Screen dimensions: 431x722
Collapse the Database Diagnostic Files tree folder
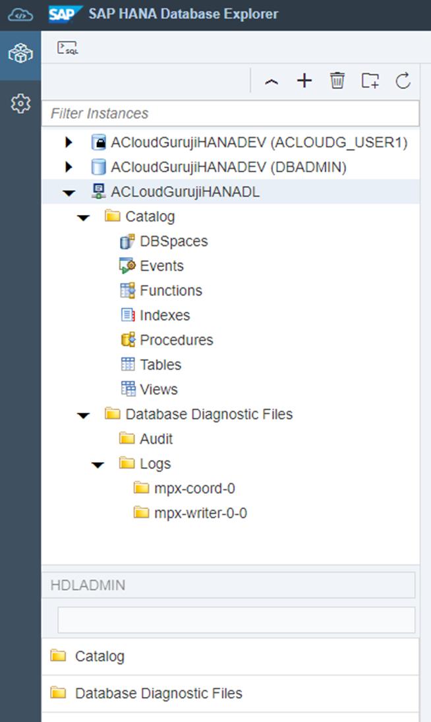coord(84,415)
